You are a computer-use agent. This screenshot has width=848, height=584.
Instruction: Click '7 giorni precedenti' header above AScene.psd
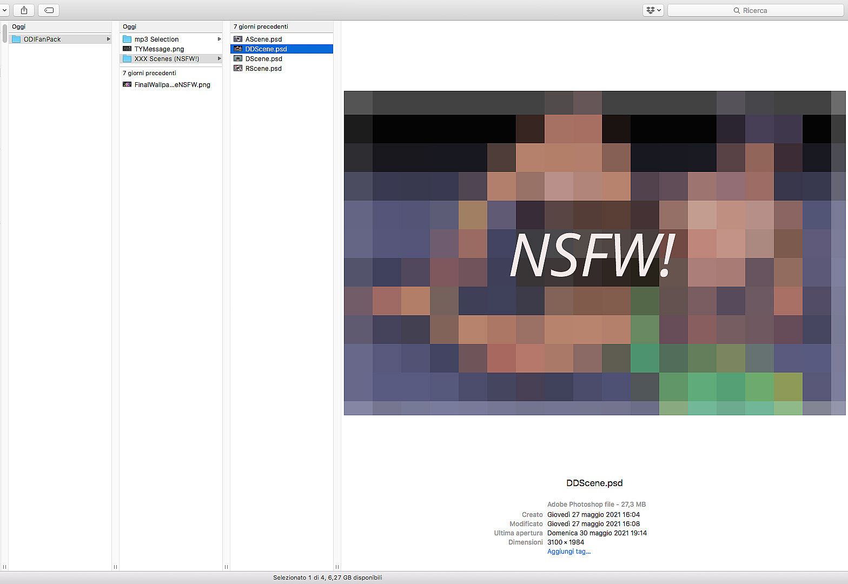pos(261,26)
